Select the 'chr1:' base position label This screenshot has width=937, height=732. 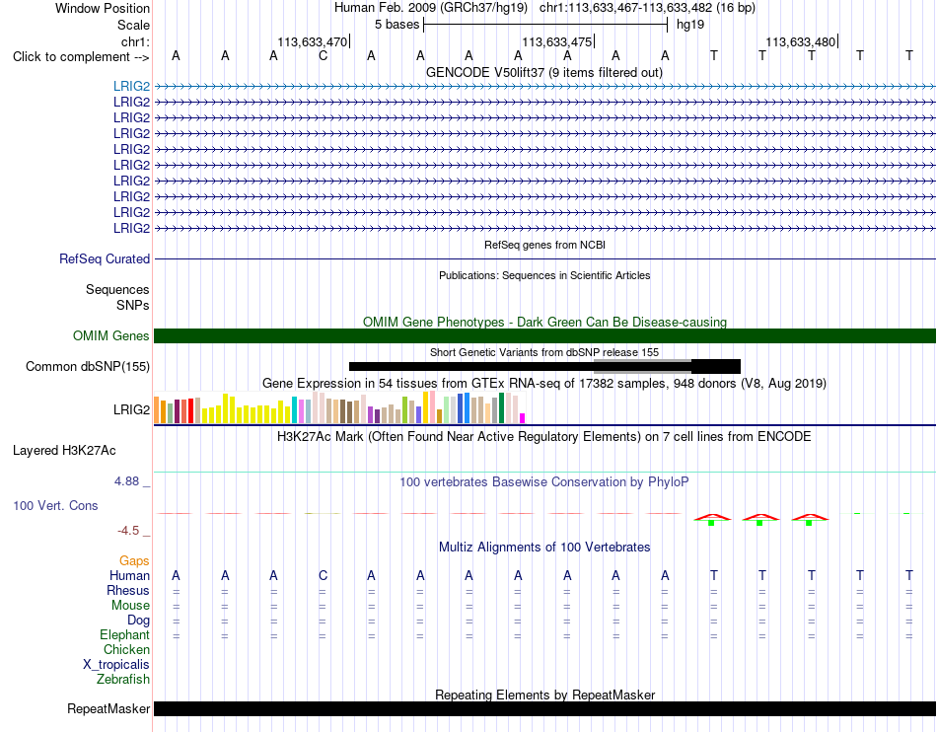(x=135, y=41)
